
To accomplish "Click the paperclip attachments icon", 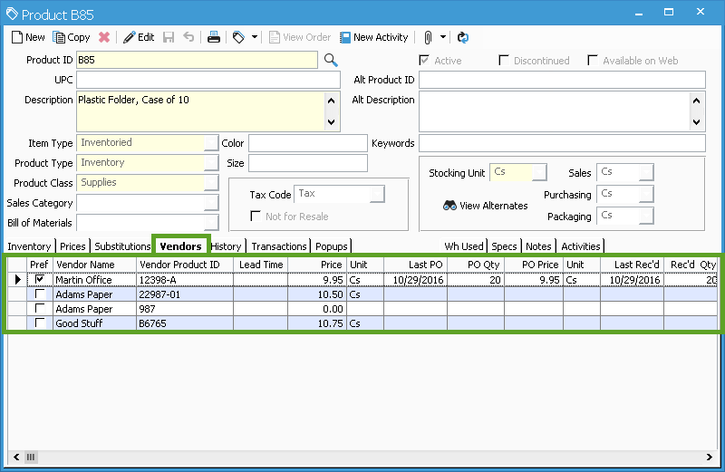I will (428, 37).
